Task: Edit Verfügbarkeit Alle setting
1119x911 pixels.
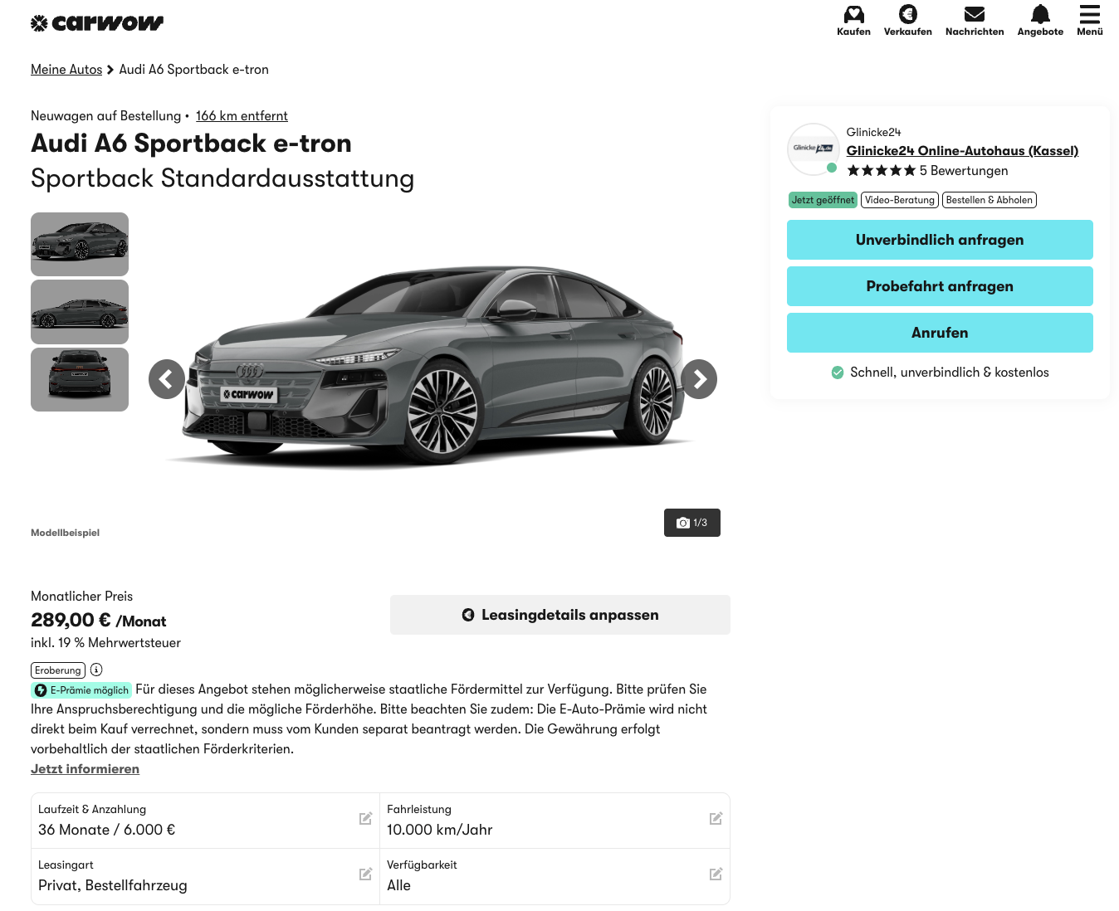Action: point(716,874)
